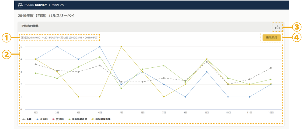This screenshot has height=137, width=304.
Task: Click the survey date range text
Action: (60, 38)
